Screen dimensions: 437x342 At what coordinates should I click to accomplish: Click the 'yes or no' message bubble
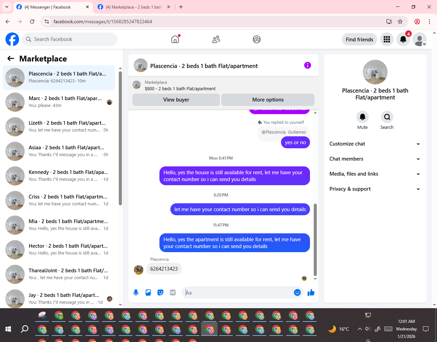295,142
